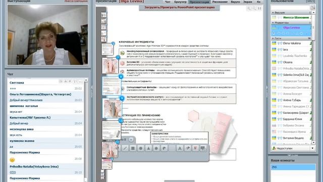Viewport: 323px width, 182px height.
Task: Switch to the Чат tab
Action: click(x=168, y=2)
